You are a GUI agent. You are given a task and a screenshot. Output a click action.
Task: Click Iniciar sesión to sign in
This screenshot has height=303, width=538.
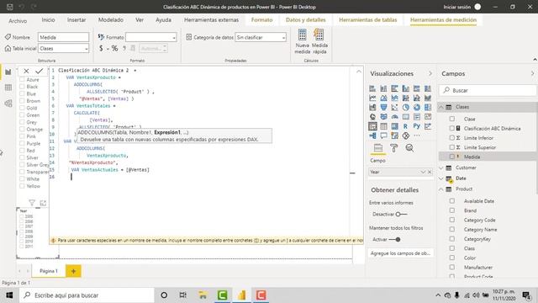tap(457, 7)
